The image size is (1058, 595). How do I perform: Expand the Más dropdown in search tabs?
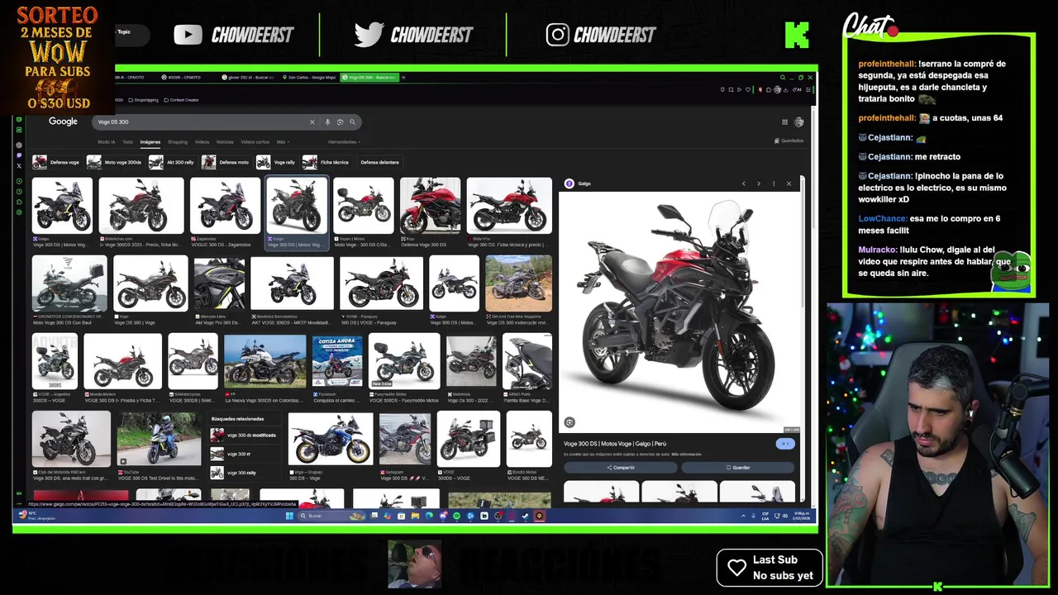[281, 142]
